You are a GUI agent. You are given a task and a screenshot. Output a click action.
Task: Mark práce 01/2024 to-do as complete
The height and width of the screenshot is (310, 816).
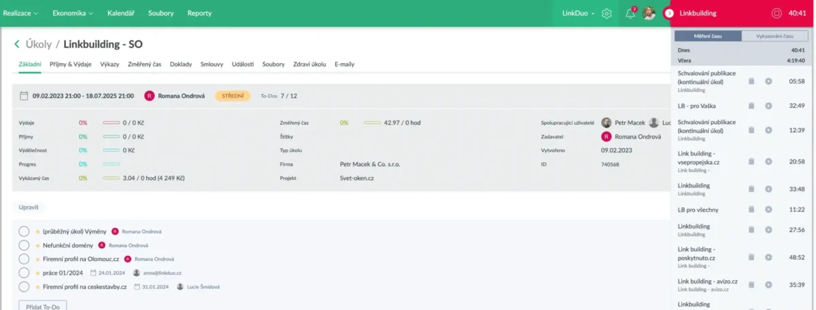[x=24, y=273]
